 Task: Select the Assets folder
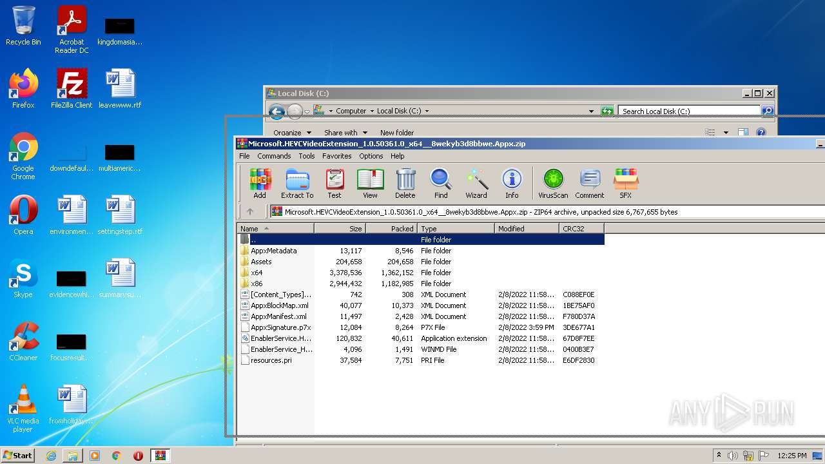click(x=421, y=262)
